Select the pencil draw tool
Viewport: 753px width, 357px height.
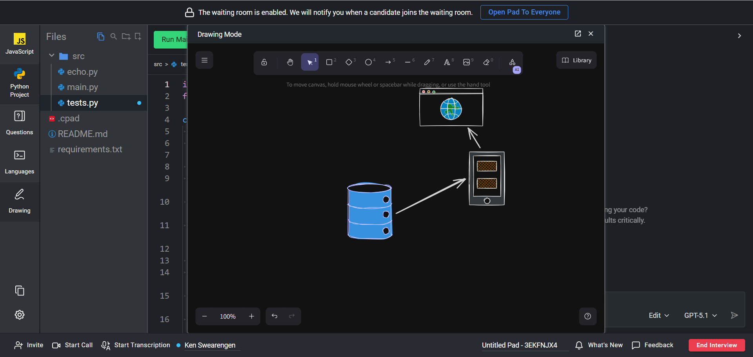(x=427, y=62)
